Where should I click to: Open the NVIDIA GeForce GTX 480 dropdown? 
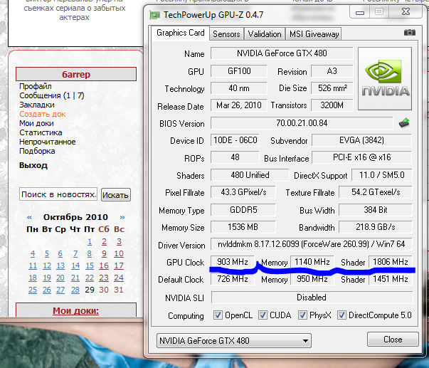(234, 341)
